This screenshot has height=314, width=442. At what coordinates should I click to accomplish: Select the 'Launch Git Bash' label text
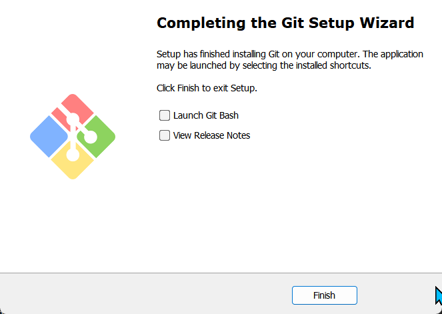coord(206,115)
